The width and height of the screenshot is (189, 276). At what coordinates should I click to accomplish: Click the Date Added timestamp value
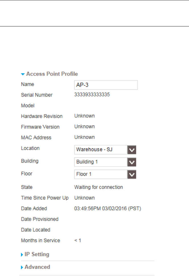[108, 208]
